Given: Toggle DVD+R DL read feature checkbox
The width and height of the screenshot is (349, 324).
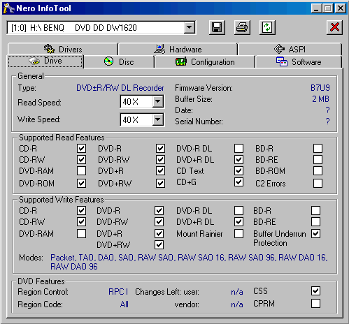Looking at the screenshot, I should pyautogui.click(x=238, y=159).
